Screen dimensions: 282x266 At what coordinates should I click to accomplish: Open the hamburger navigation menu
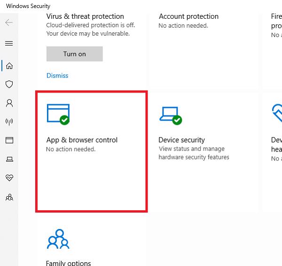(9, 43)
